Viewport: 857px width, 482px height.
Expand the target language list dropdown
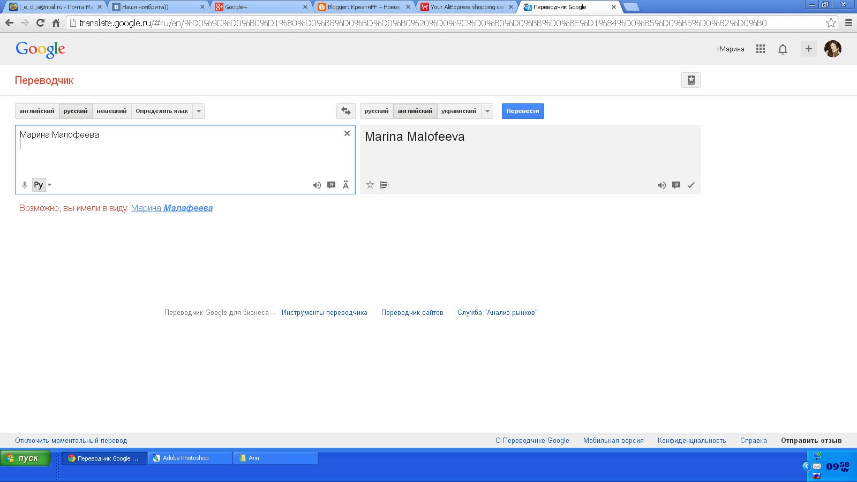(x=487, y=111)
